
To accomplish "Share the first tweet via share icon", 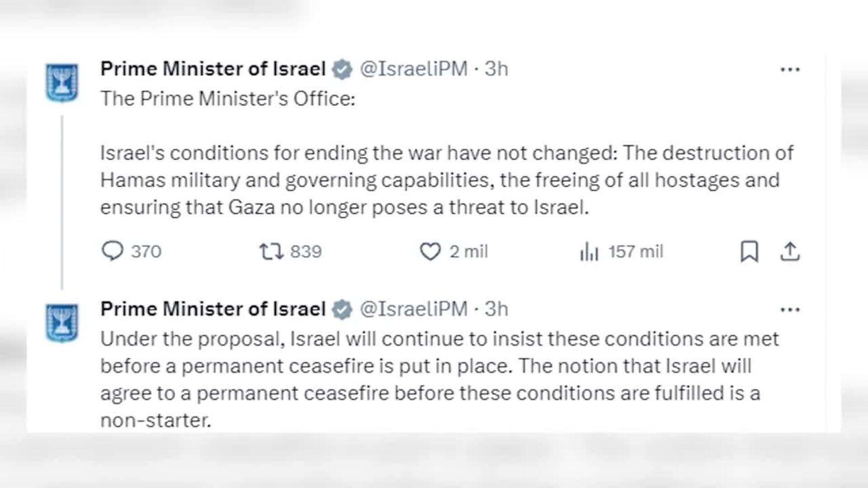I will coord(790,251).
